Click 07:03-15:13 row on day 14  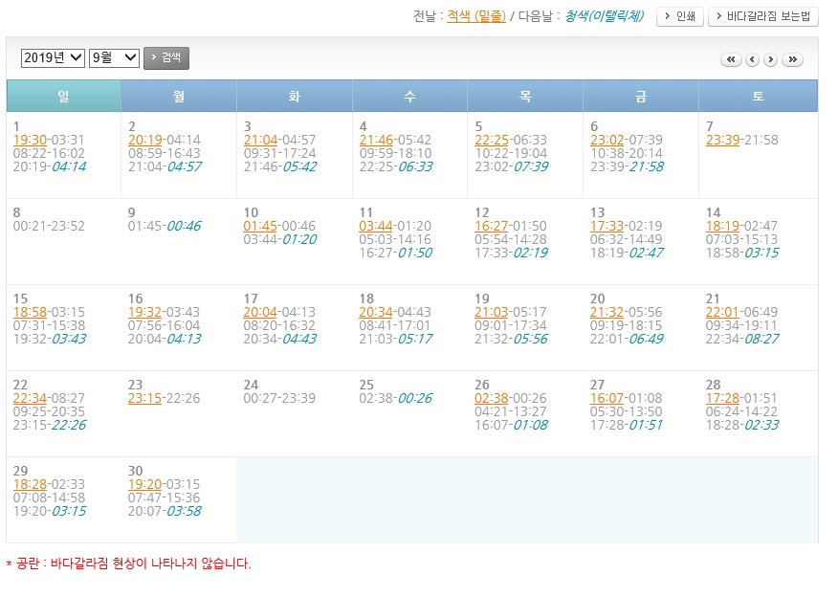741,239
